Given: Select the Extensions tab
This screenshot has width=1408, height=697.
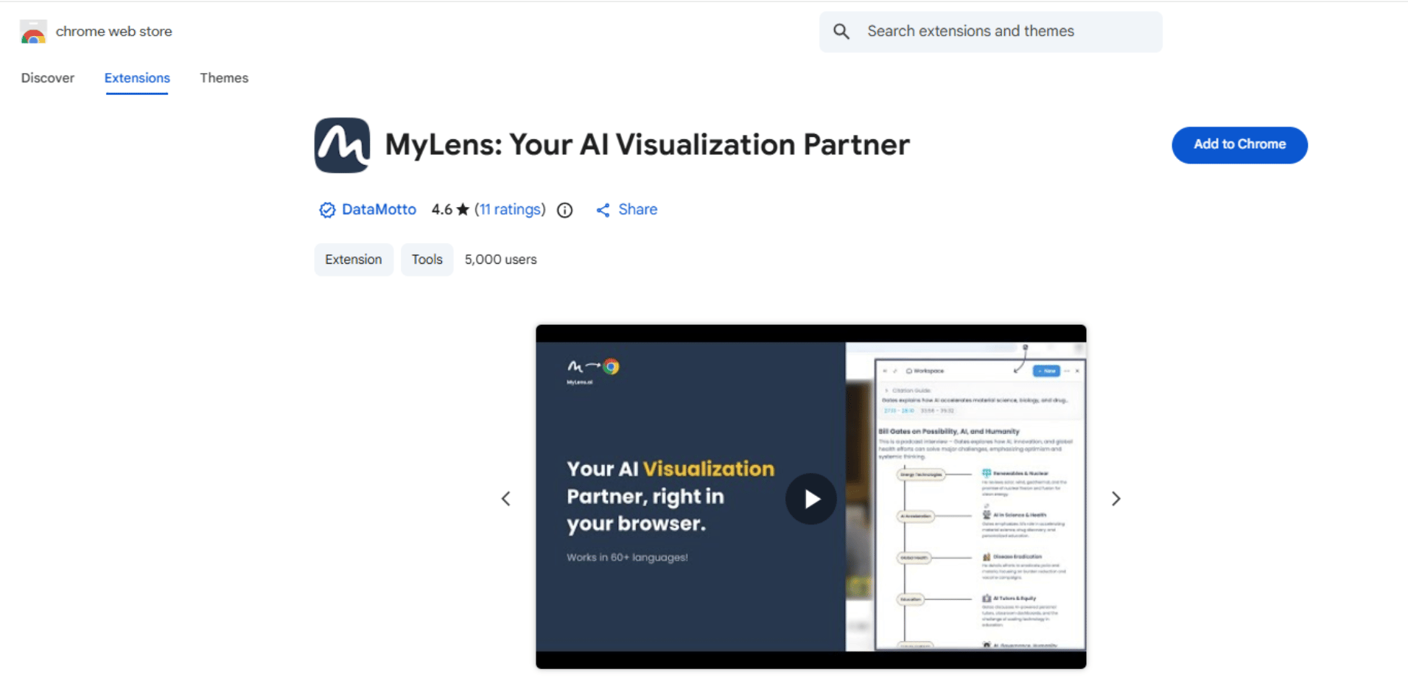Looking at the screenshot, I should click(137, 77).
